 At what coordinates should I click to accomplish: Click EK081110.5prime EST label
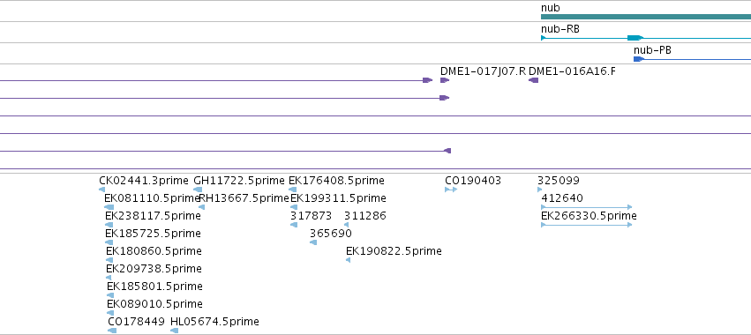click(x=152, y=198)
